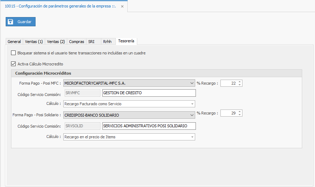The height and width of the screenshot is (187, 315).
Task: Click the SRVMFC service code field
Action: pos(82,93)
